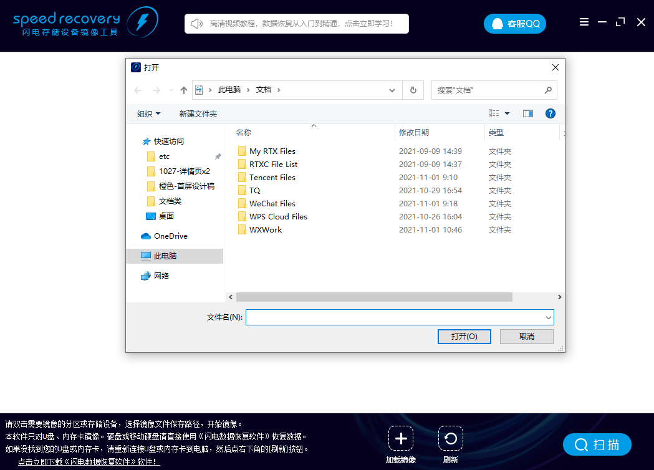Viewport: 654px width, 470px height.
Task: Open the dialog help icon
Action: [x=550, y=113]
